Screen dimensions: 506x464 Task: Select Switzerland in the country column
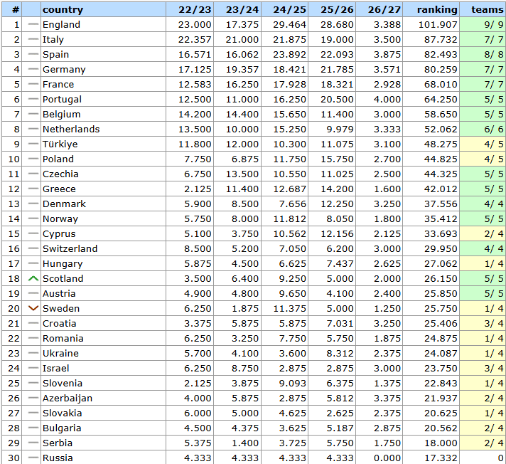[x=70, y=249]
